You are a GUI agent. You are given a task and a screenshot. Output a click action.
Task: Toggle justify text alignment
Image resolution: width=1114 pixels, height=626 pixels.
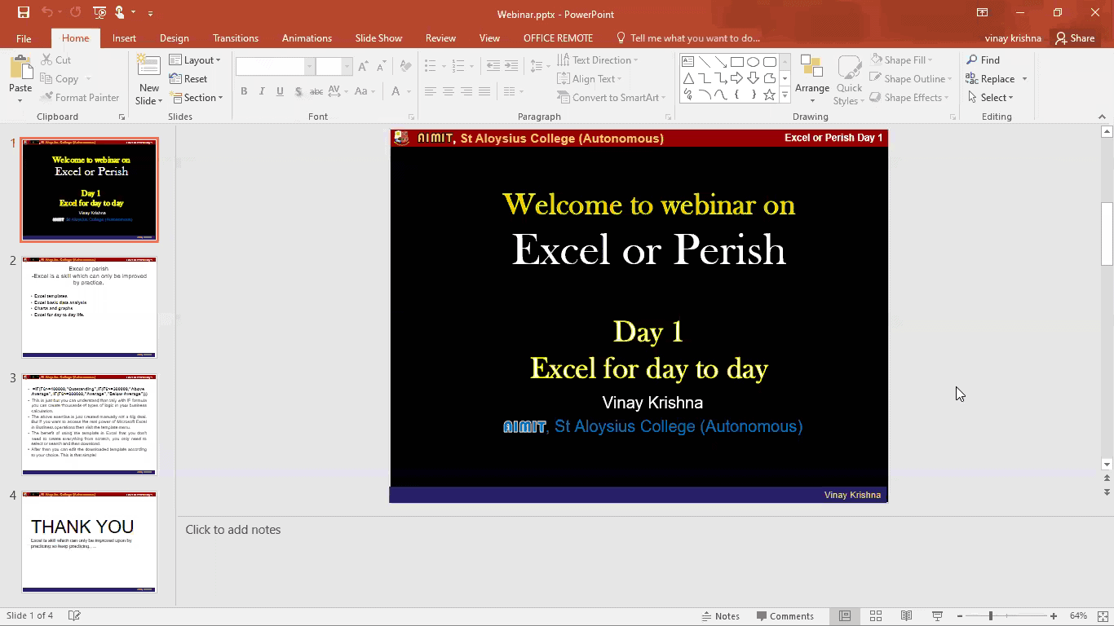coord(484,91)
